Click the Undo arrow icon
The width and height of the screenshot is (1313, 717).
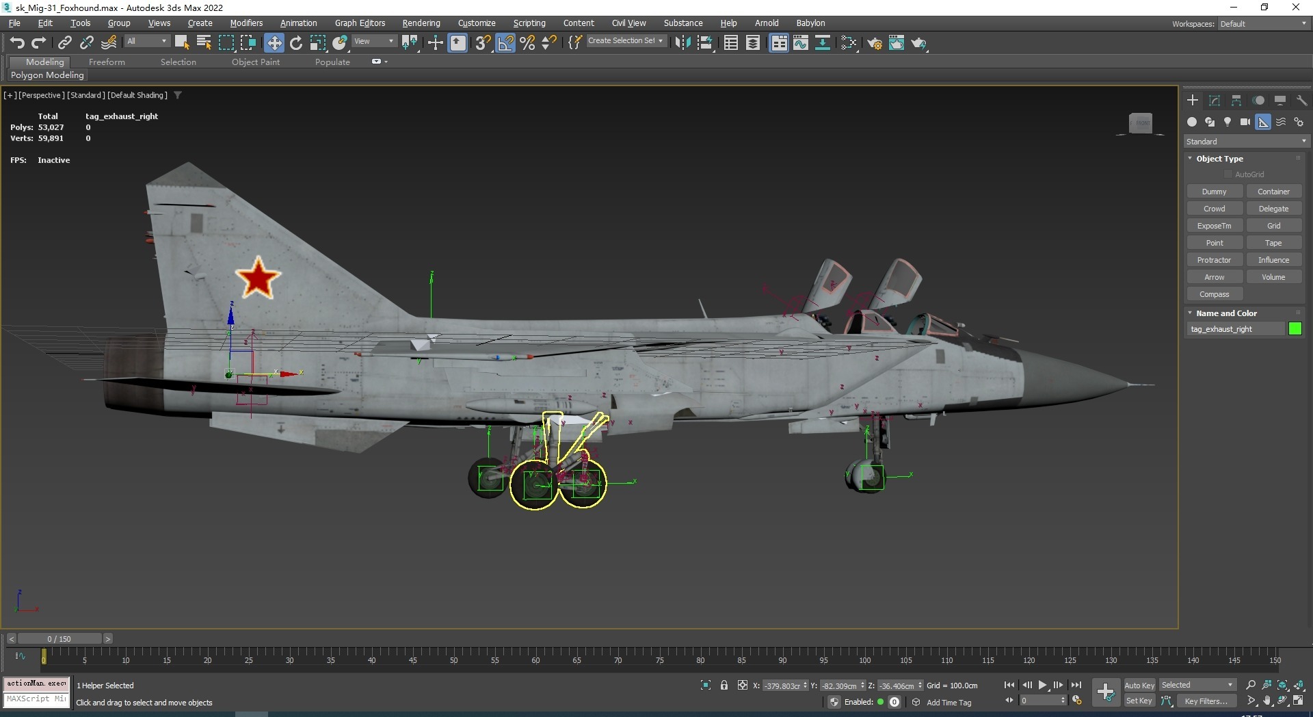tap(17, 43)
